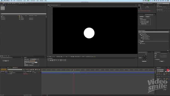Click the red fill color swatch in Character panel
This screenshot has height=96, width=170.
[168, 70]
